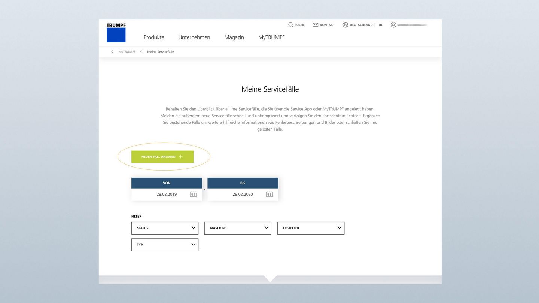The width and height of the screenshot is (539, 303).
Task: Click the Kontakt envelope icon
Action: click(315, 25)
